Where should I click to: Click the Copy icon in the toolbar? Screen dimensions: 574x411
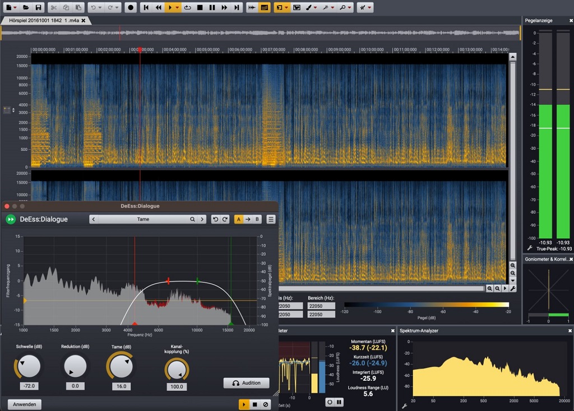[x=66, y=7]
